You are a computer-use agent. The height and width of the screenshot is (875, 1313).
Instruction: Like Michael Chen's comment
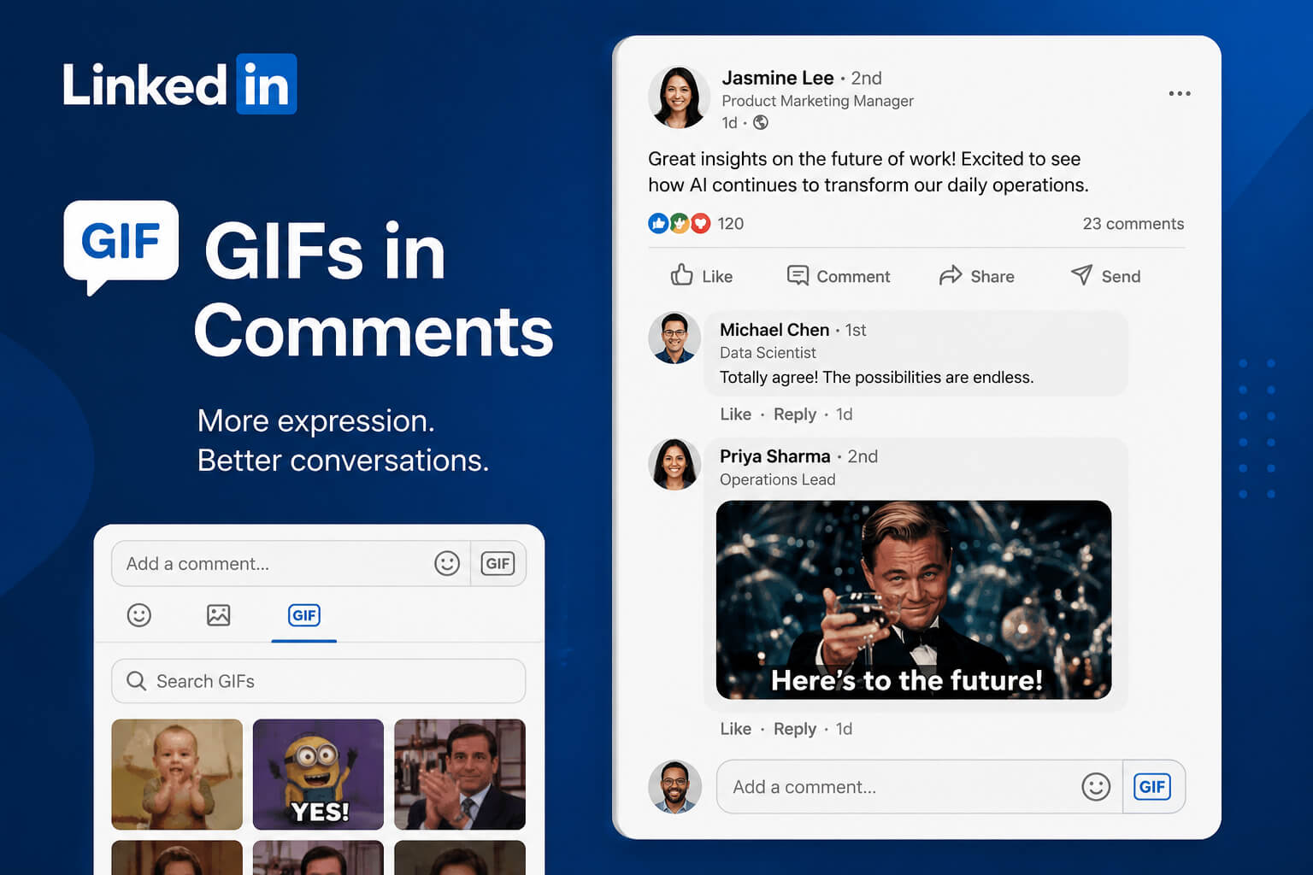(735, 414)
